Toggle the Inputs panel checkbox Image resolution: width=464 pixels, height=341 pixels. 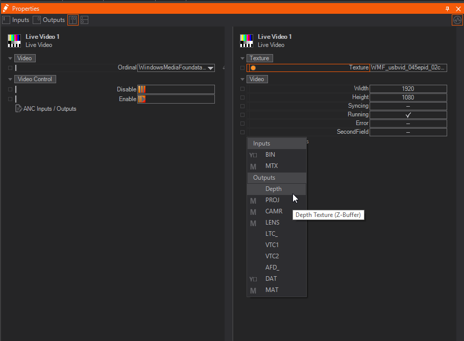click(6, 20)
